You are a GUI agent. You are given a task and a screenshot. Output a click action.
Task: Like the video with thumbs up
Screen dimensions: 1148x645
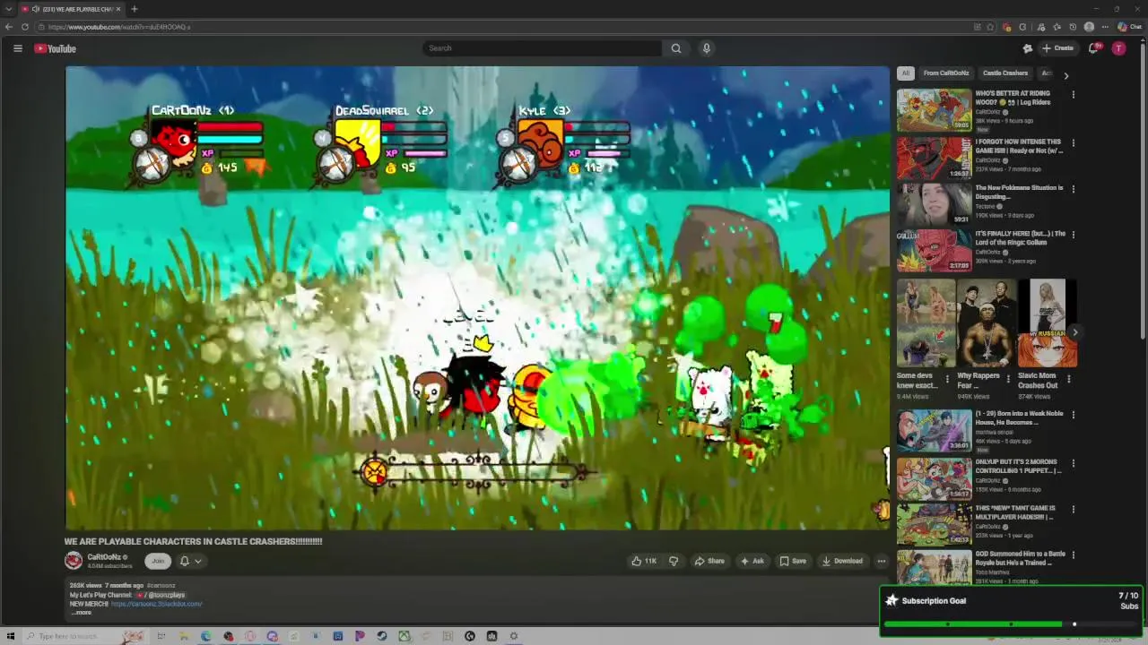tap(644, 561)
